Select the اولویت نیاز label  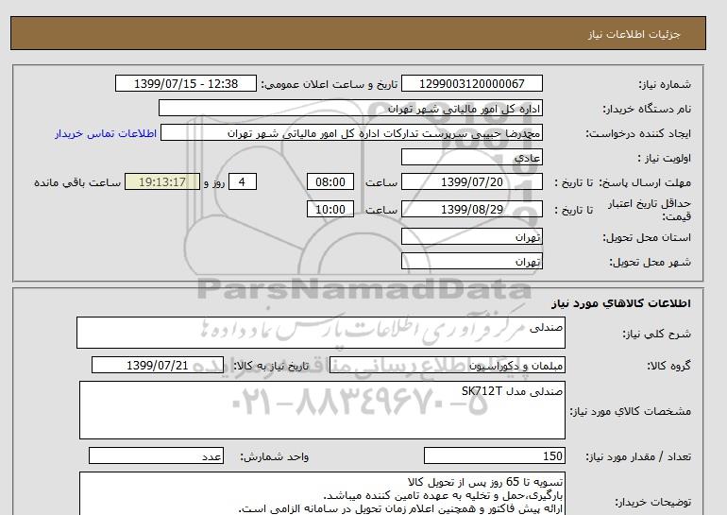point(664,158)
